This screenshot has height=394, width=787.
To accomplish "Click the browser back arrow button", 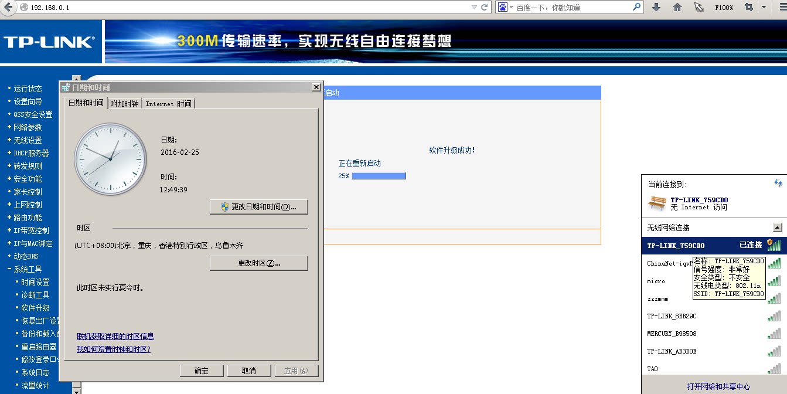I will click(x=8, y=7).
